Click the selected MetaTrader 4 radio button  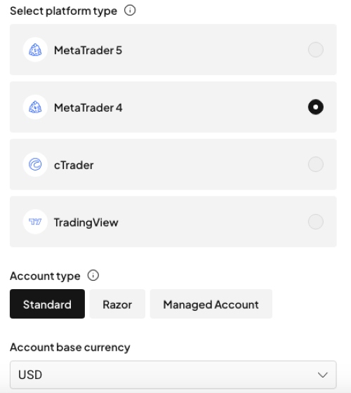tap(316, 107)
